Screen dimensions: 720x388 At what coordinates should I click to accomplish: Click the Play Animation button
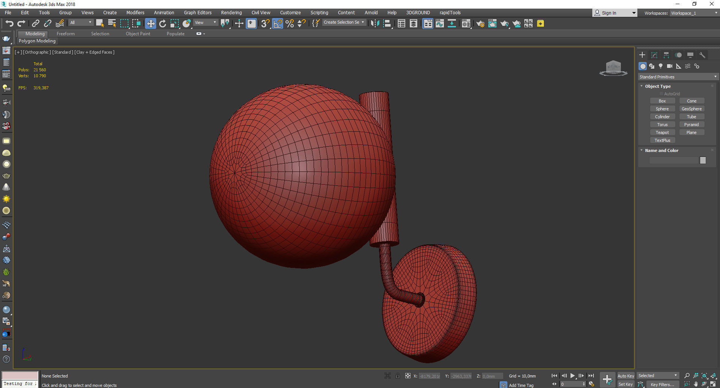coord(572,376)
